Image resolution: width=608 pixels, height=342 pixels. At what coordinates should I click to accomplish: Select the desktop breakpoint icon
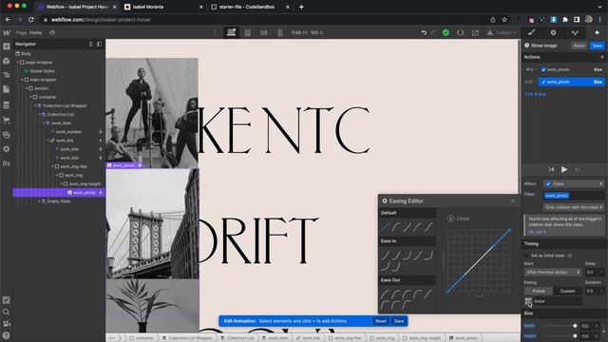pyautogui.click(x=231, y=32)
